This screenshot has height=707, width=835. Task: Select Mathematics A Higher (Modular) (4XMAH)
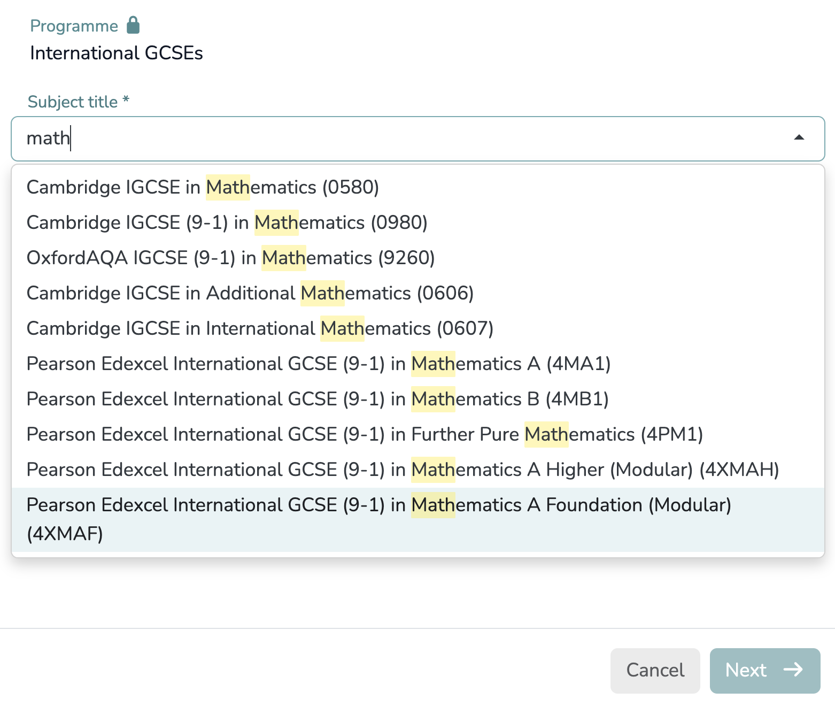click(417, 470)
